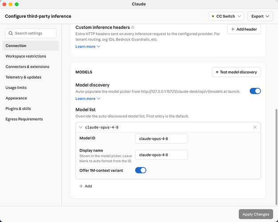
Task: Click the Model ID input field
Action: 161,139
